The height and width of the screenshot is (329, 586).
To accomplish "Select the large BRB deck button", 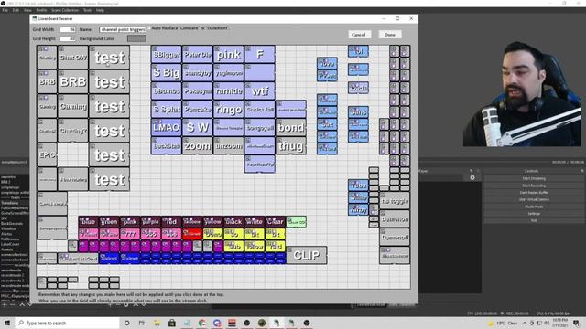I will pos(73,81).
